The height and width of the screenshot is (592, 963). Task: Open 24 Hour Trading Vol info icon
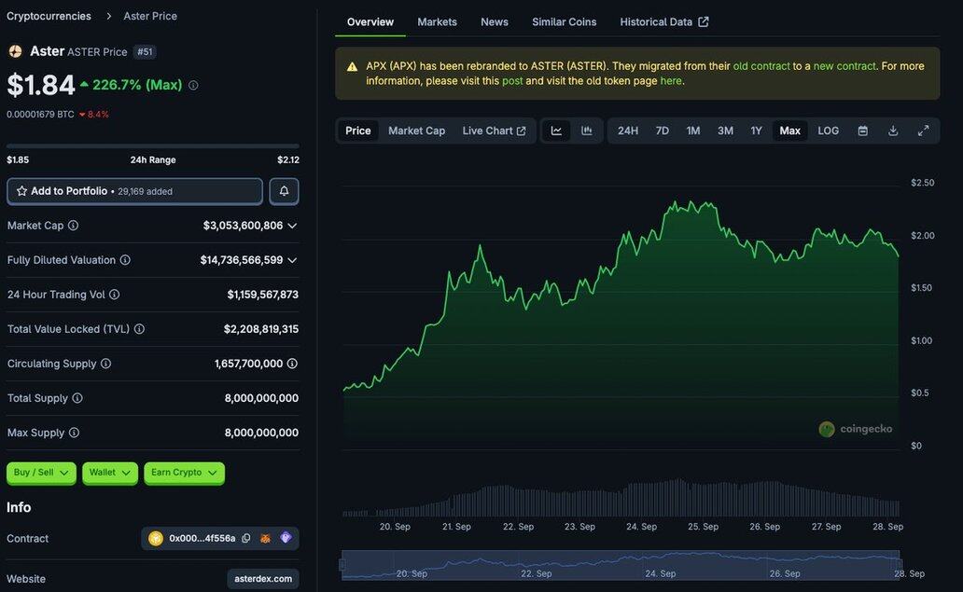pyautogui.click(x=114, y=295)
